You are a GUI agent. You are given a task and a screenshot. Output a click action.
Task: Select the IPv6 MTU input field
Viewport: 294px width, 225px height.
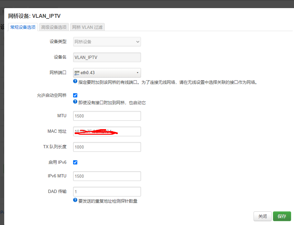(107, 176)
